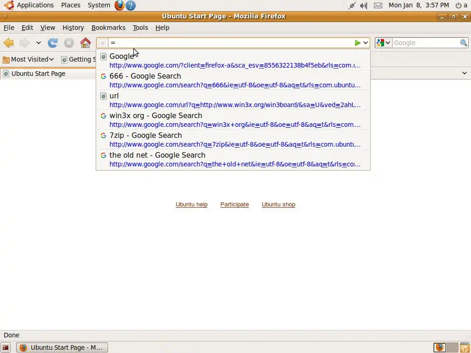The width and height of the screenshot is (471, 353).
Task: Click the Firefox workspace switcher thumbnail
Action: (440, 347)
